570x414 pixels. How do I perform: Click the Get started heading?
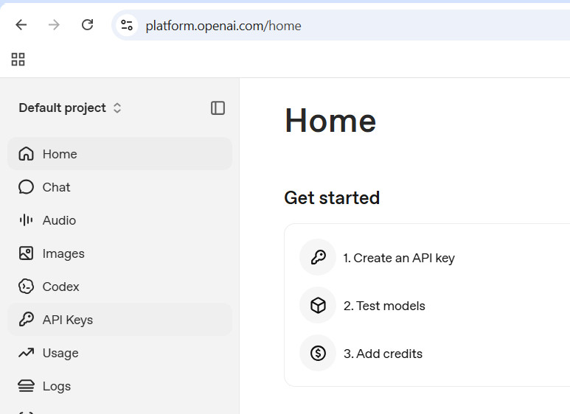click(332, 198)
